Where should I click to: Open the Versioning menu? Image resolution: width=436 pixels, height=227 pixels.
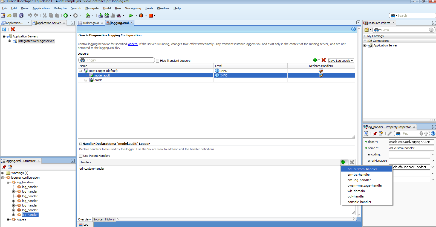(133, 8)
